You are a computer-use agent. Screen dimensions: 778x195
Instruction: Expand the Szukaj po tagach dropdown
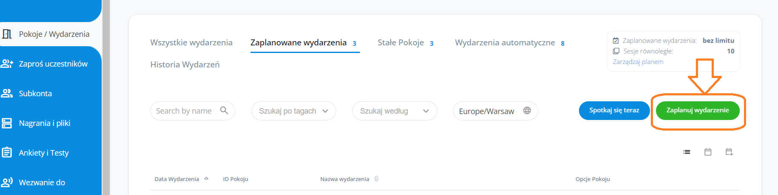294,111
